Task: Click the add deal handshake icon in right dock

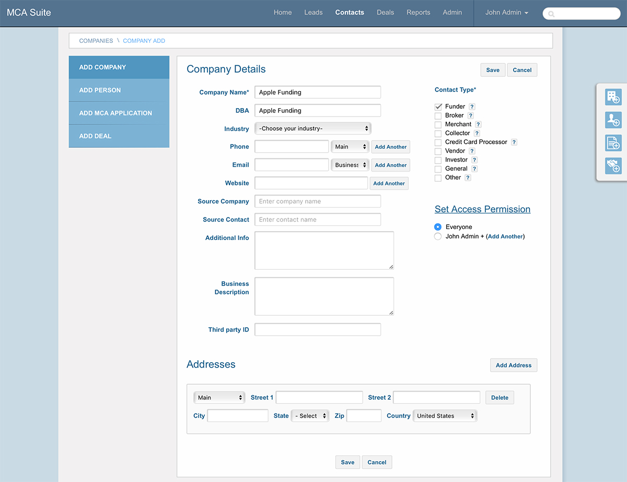Action: 613,165
